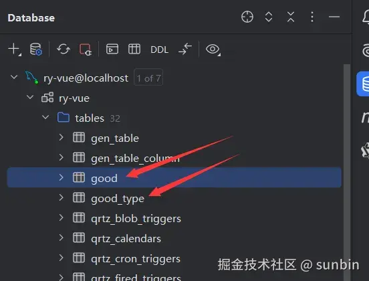Open Query Console icon
The height and width of the screenshot is (281, 369).
(x=112, y=49)
